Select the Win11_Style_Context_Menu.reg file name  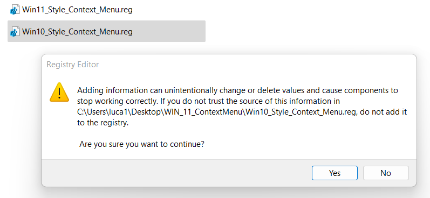coord(77,10)
